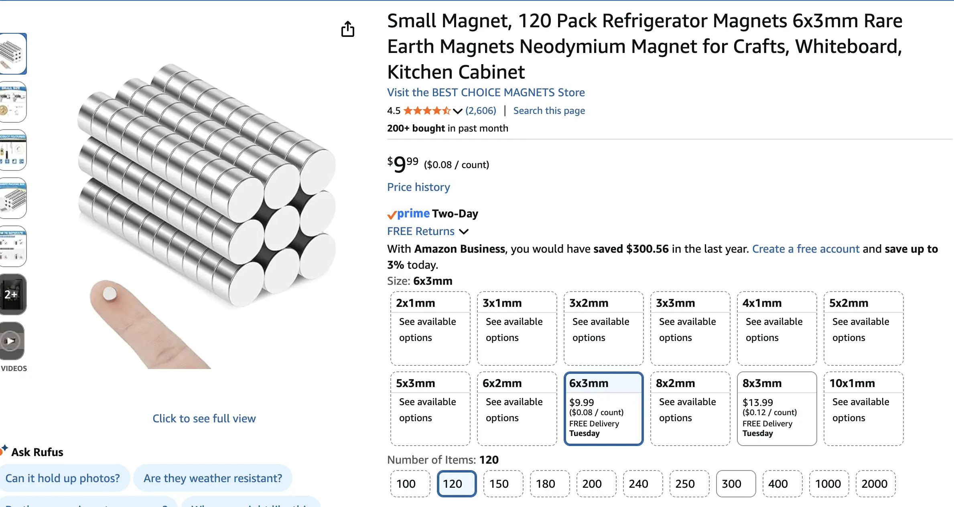The image size is (954, 507).
Task: Click the Ask Rufus sparkle icon
Action: tap(4, 450)
